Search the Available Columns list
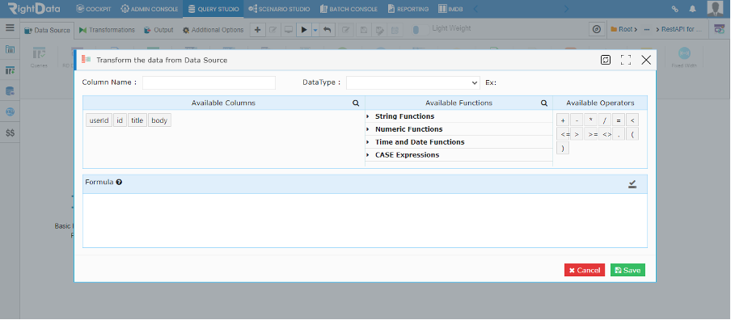This screenshot has height=320, width=731. click(x=356, y=103)
